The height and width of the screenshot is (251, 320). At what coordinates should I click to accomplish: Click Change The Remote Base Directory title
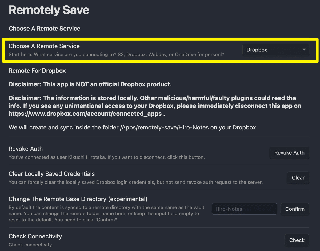click(78, 199)
